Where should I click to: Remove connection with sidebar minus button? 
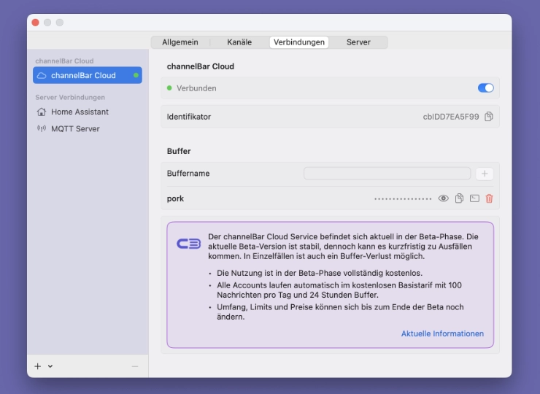click(135, 366)
